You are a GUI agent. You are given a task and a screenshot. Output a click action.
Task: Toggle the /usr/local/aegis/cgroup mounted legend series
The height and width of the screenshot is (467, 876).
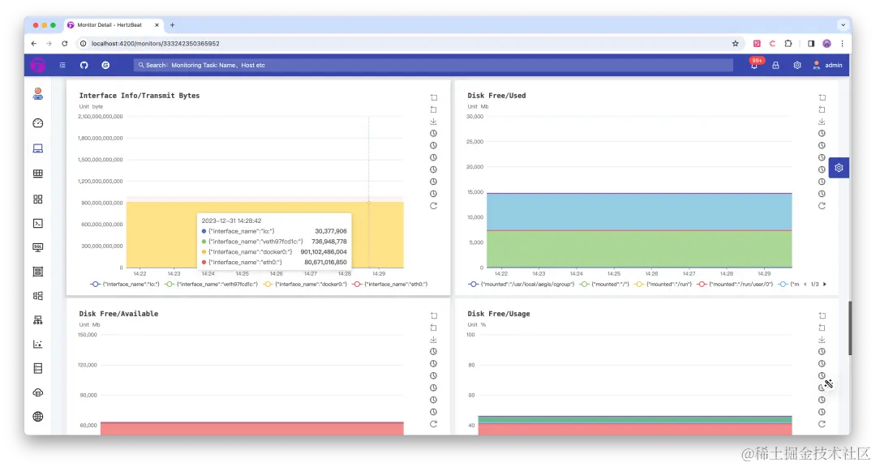coord(522,285)
